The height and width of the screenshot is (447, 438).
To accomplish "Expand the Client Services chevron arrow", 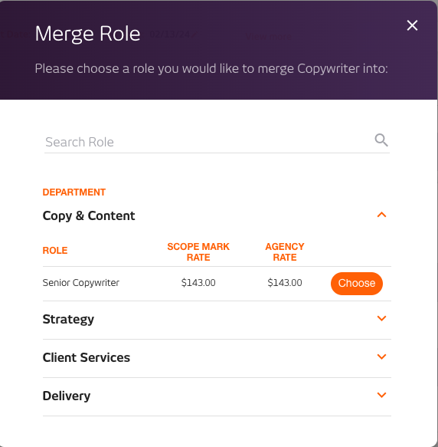I will 381,357.
